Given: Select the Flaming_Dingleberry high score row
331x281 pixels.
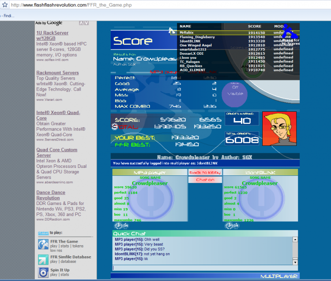Looking at the screenshot, I should coord(236,37).
